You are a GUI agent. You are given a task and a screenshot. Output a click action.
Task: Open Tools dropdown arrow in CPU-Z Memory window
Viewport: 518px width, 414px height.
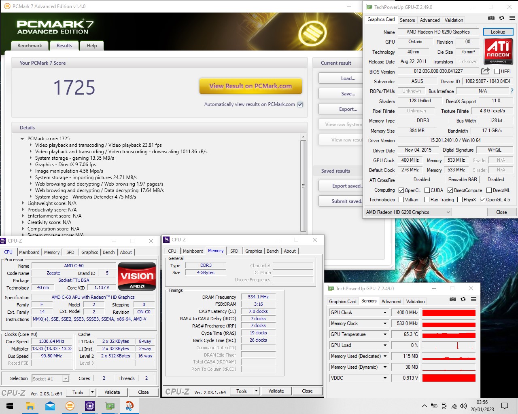[256, 391]
